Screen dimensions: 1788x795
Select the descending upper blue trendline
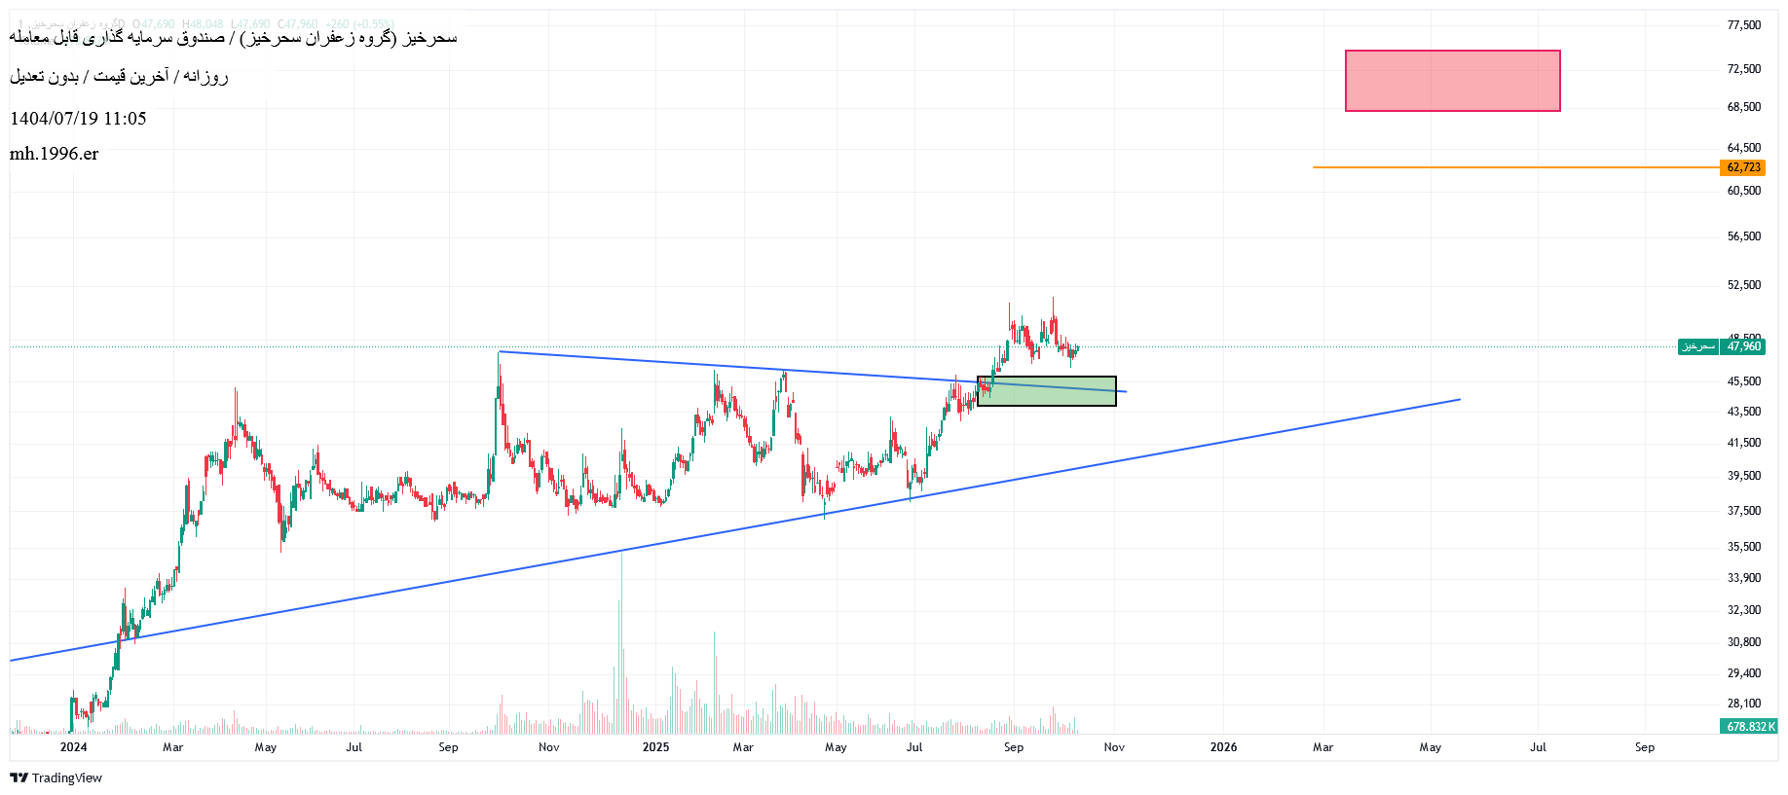click(x=682, y=364)
